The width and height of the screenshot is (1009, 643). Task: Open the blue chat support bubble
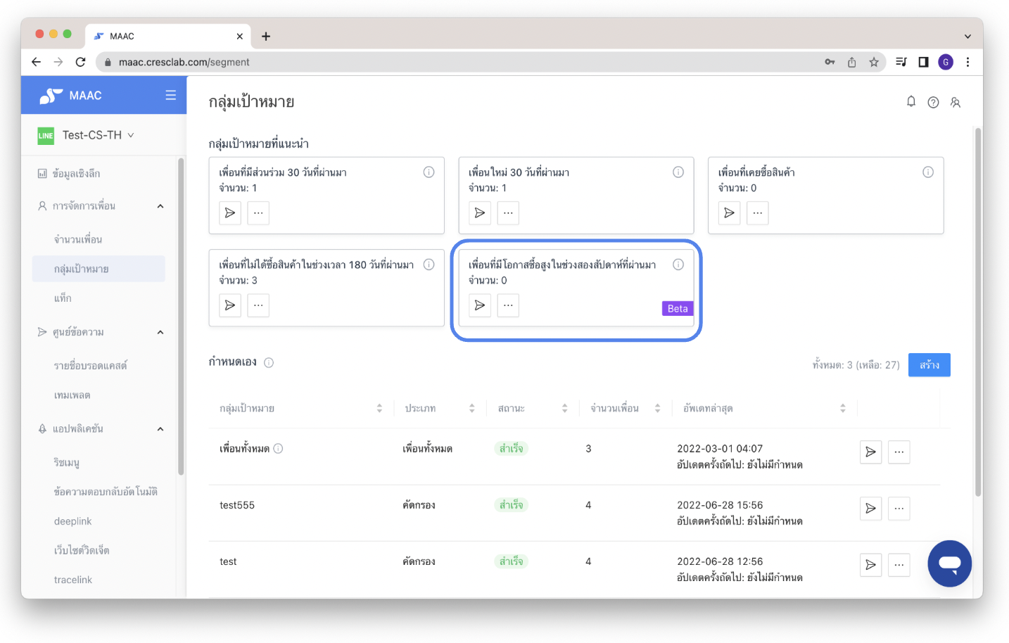pos(948,563)
